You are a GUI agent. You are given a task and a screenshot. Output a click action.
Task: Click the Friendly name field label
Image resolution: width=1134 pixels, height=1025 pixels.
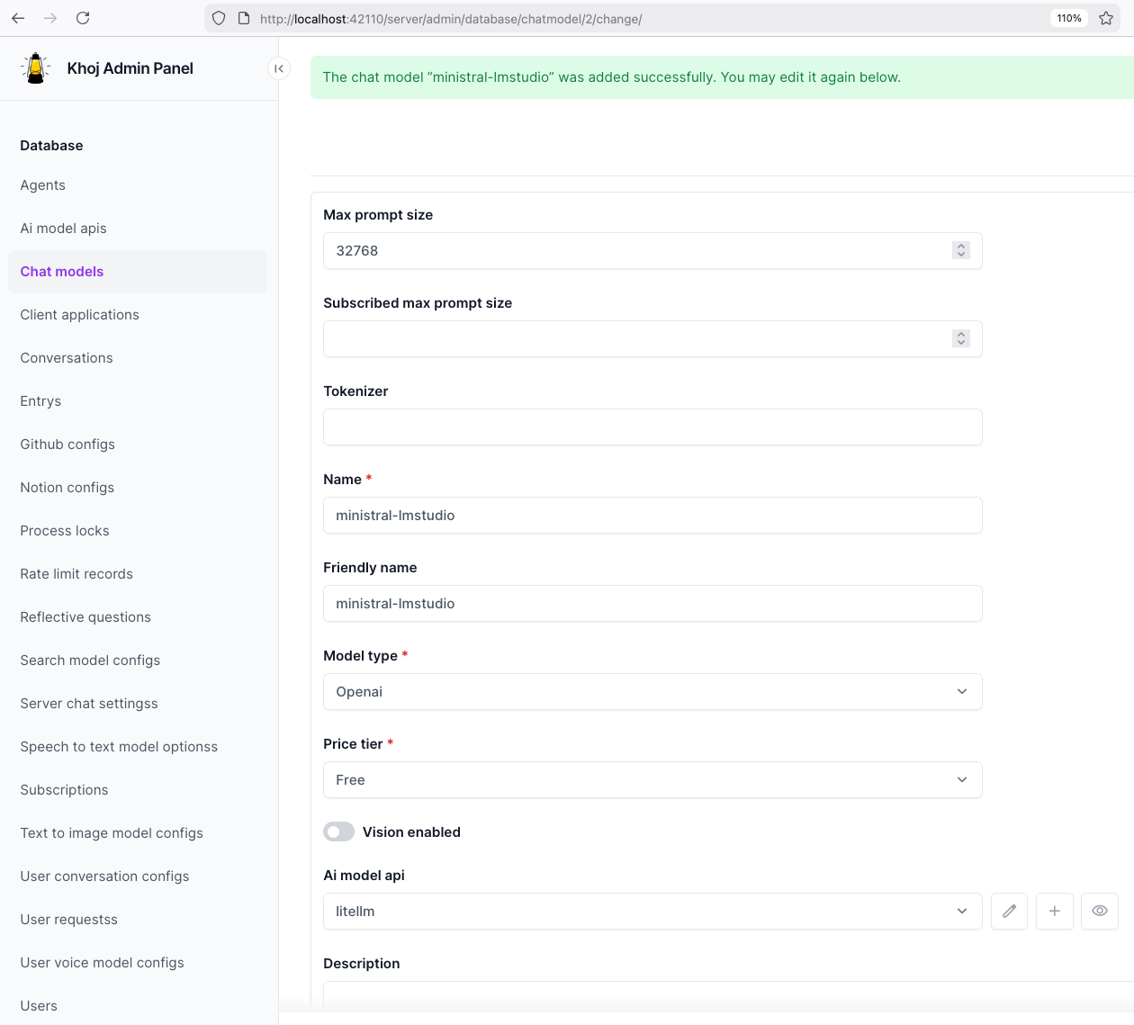click(x=370, y=568)
